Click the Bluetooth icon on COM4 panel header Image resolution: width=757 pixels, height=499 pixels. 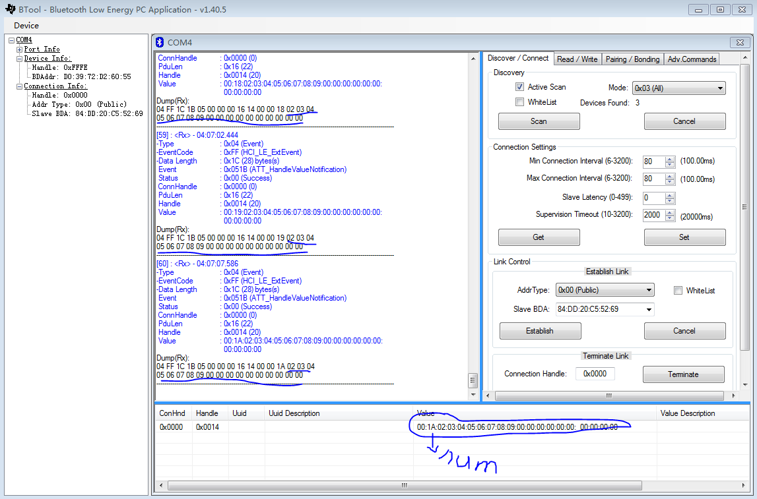[160, 42]
